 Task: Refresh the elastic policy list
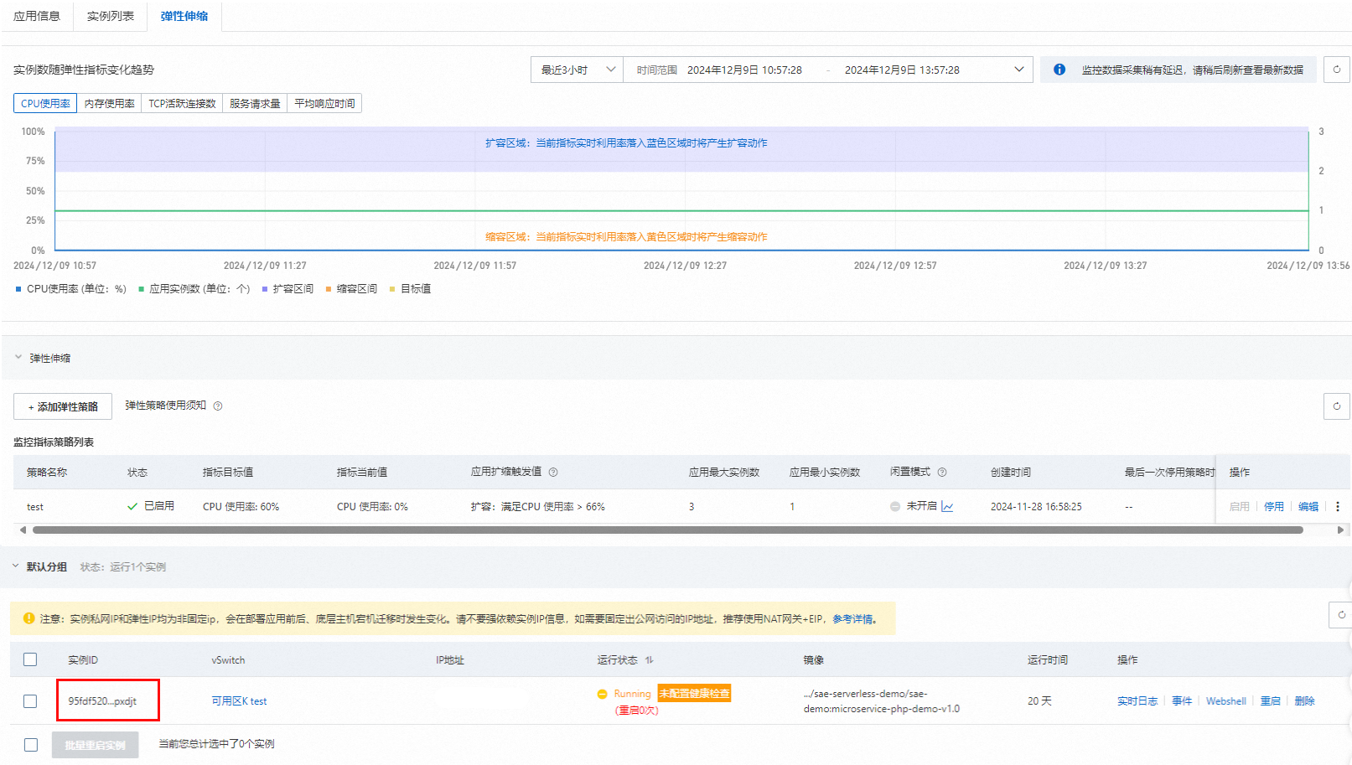pos(1337,406)
